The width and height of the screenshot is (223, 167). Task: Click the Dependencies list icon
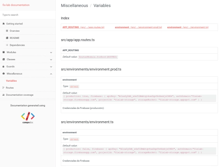tap(7, 45)
